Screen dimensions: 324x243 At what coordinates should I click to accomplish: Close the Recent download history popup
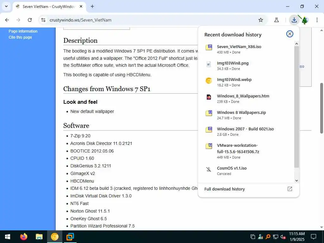pyautogui.click(x=290, y=34)
